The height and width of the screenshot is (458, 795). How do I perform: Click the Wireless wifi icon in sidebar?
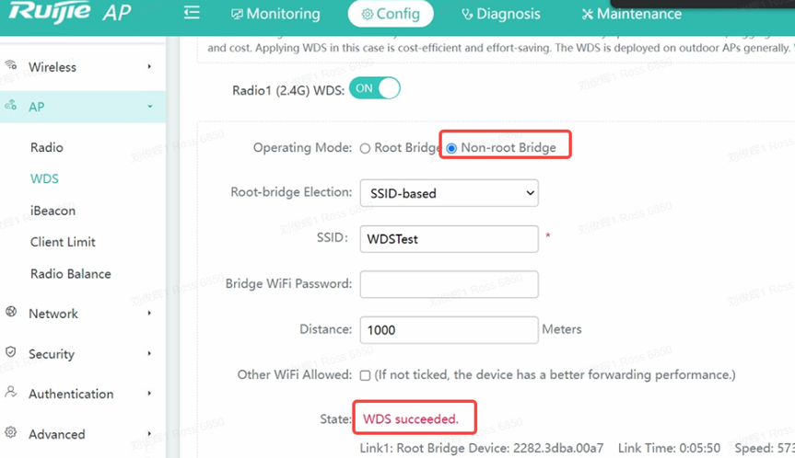coord(11,66)
